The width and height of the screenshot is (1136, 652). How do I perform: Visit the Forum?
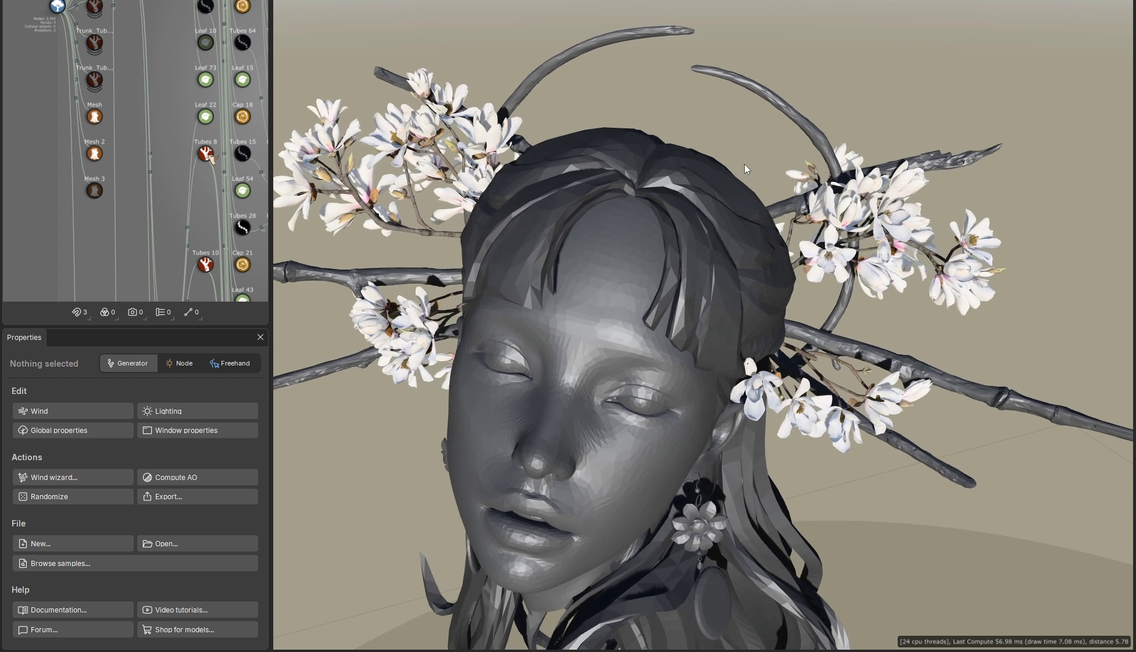tap(73, 629)
